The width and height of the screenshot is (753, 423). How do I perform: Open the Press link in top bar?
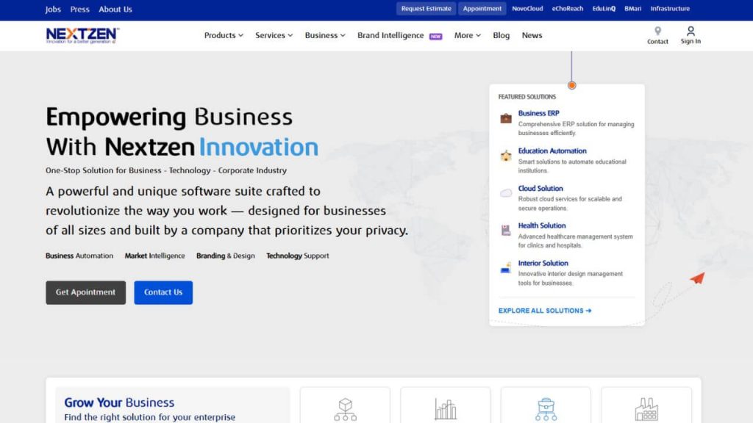point(79,9)
